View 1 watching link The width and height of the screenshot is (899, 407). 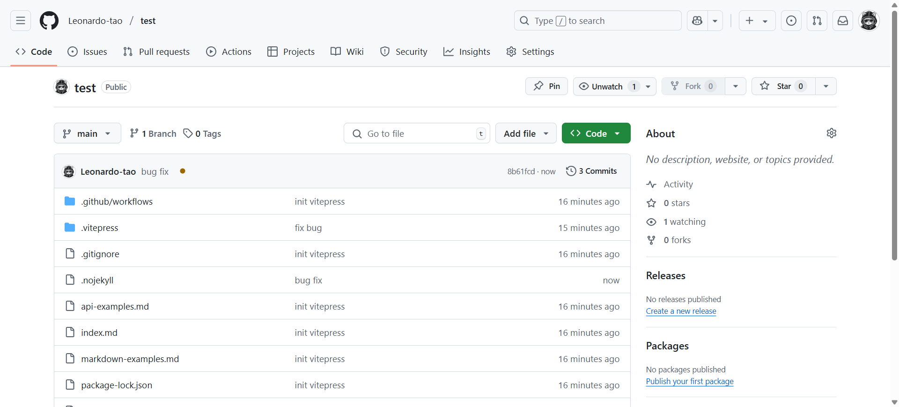click(676, 222)
